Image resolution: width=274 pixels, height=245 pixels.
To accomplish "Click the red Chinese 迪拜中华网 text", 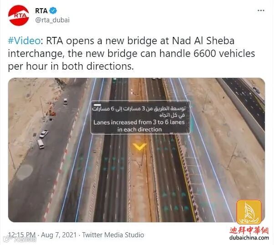I will click(x=249, y=230).
